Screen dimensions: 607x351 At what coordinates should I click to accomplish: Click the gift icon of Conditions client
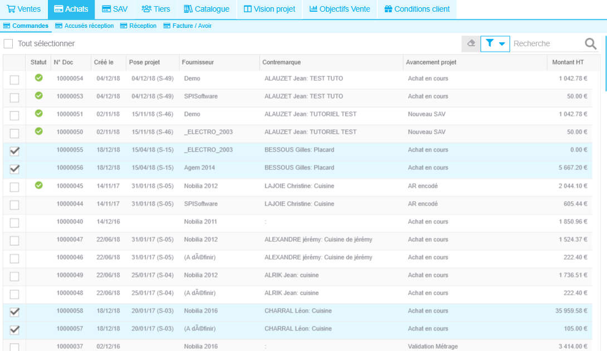(x=388, y=9)
